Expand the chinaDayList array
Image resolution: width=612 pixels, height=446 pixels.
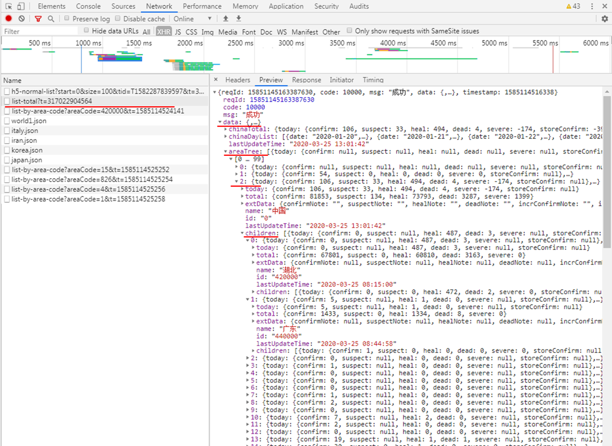[x=226, y=137]
